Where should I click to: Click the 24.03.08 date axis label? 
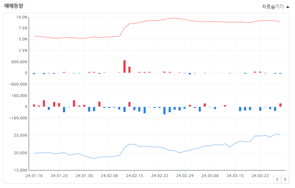(210, 175)
